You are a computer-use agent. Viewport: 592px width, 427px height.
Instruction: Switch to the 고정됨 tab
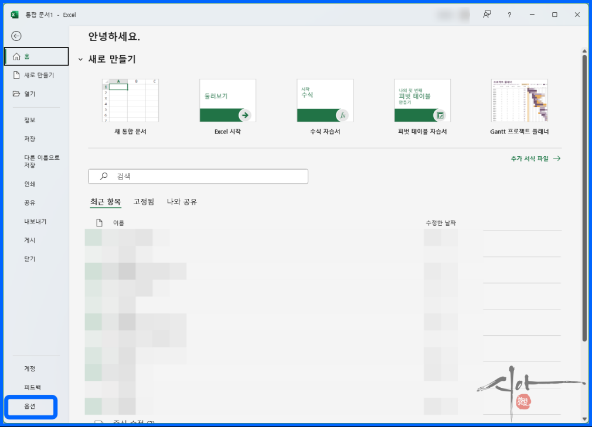[144, 202]
